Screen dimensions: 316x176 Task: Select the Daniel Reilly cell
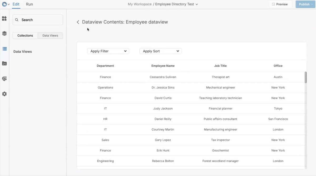(x=163, y=119)
